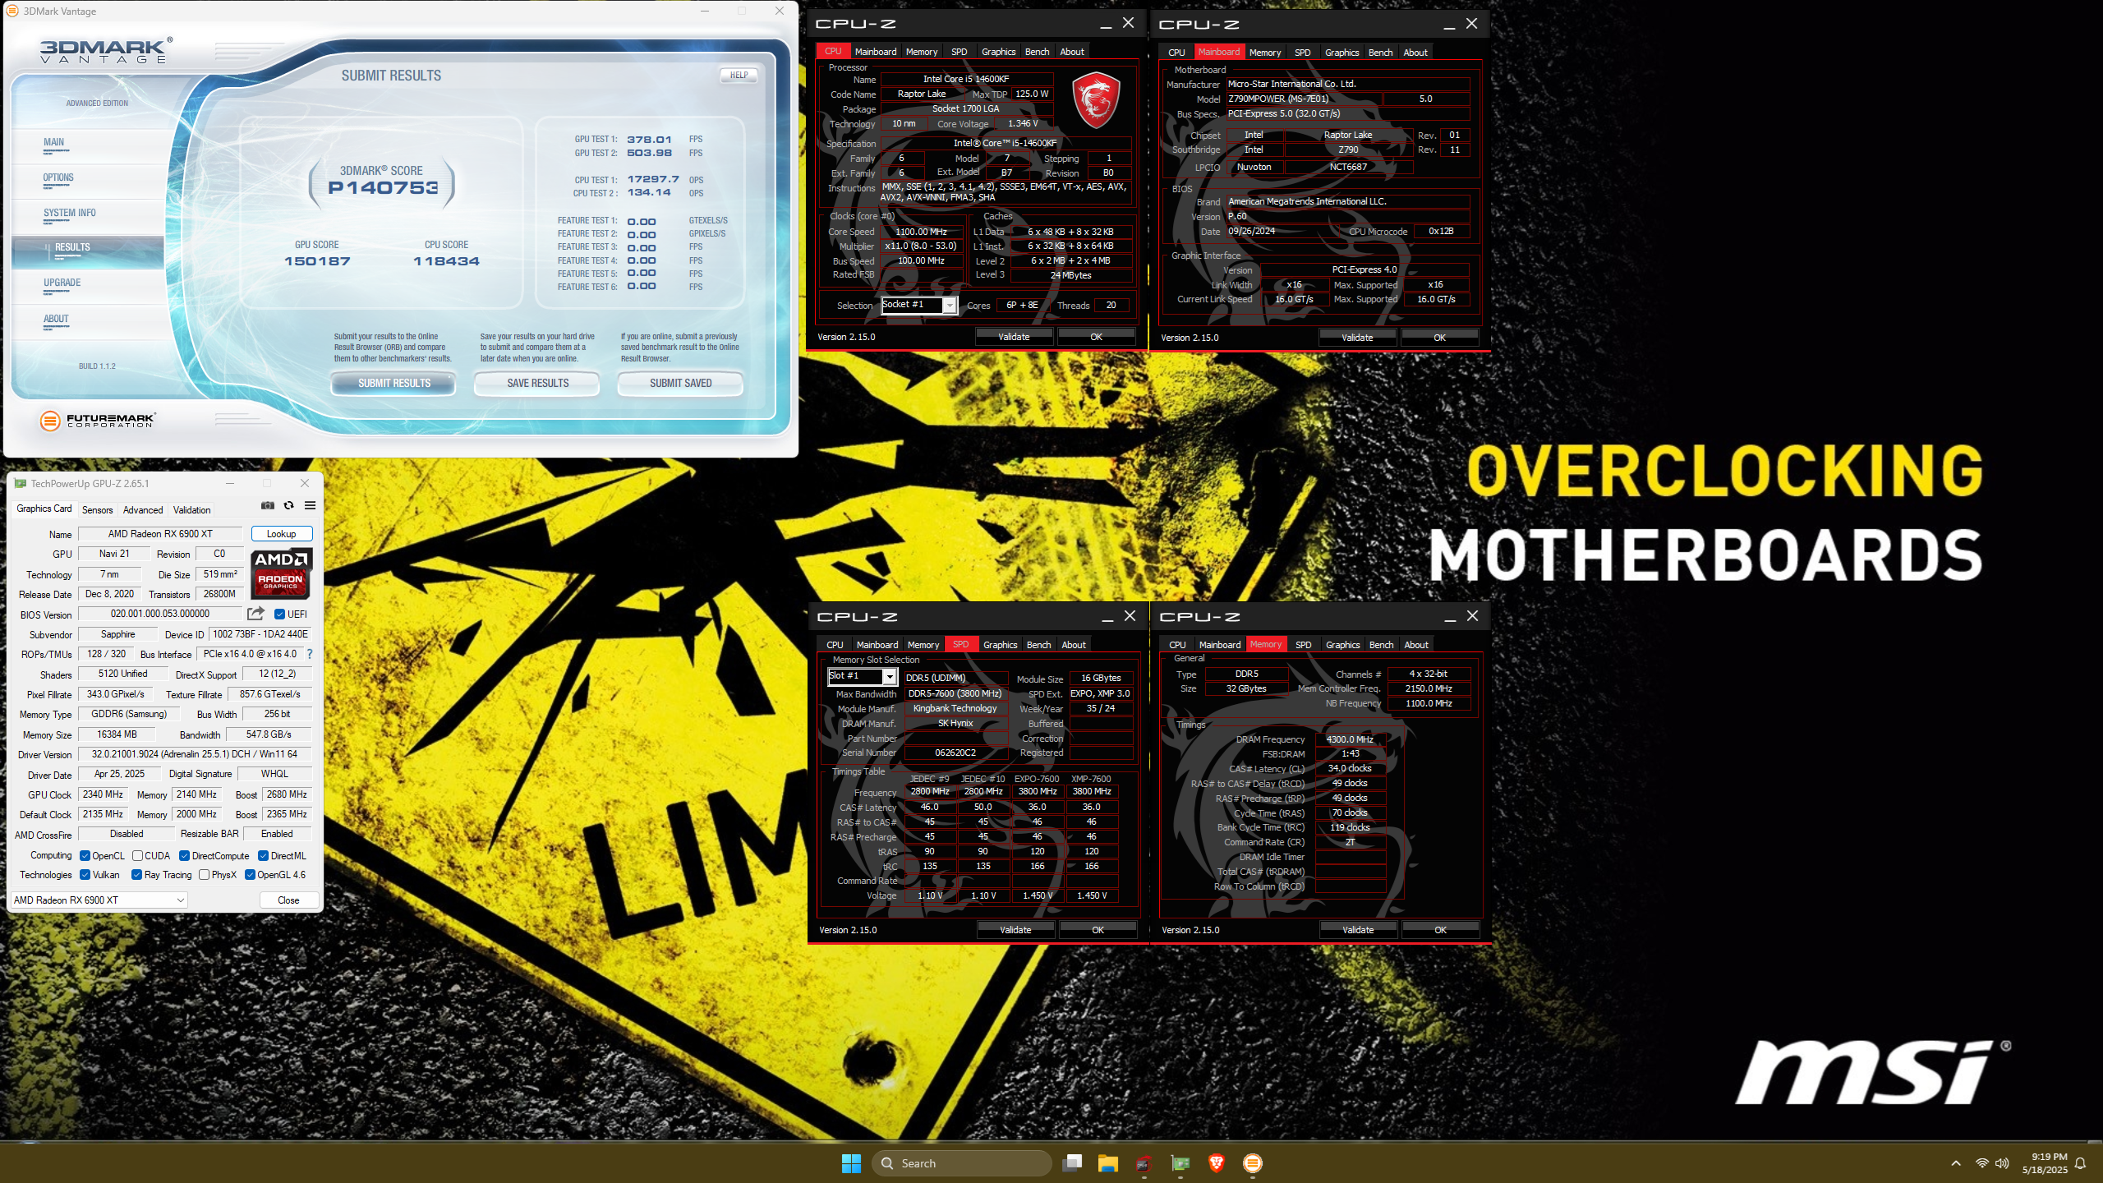Open the notifications bell
This screenshot has width=2103, height=1183.
[2080, 1163]
